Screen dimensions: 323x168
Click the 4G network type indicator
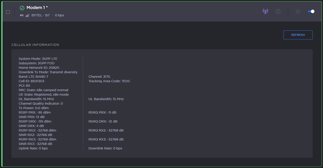click(22, 15)
